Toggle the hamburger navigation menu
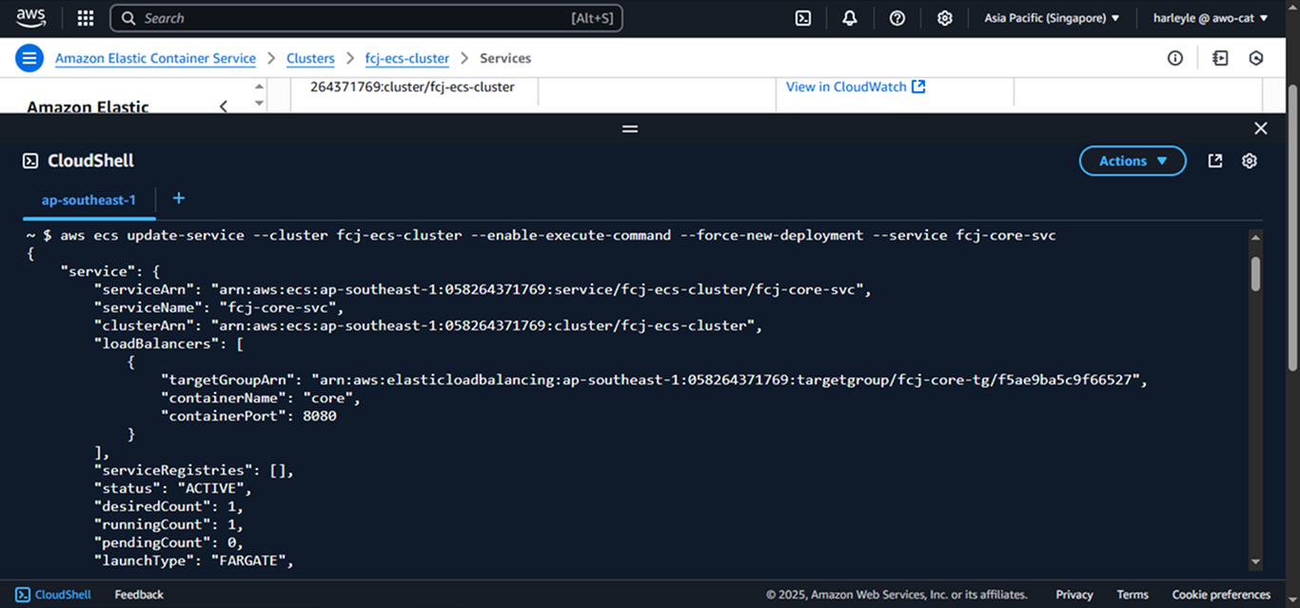 click(x=30, y=58)
